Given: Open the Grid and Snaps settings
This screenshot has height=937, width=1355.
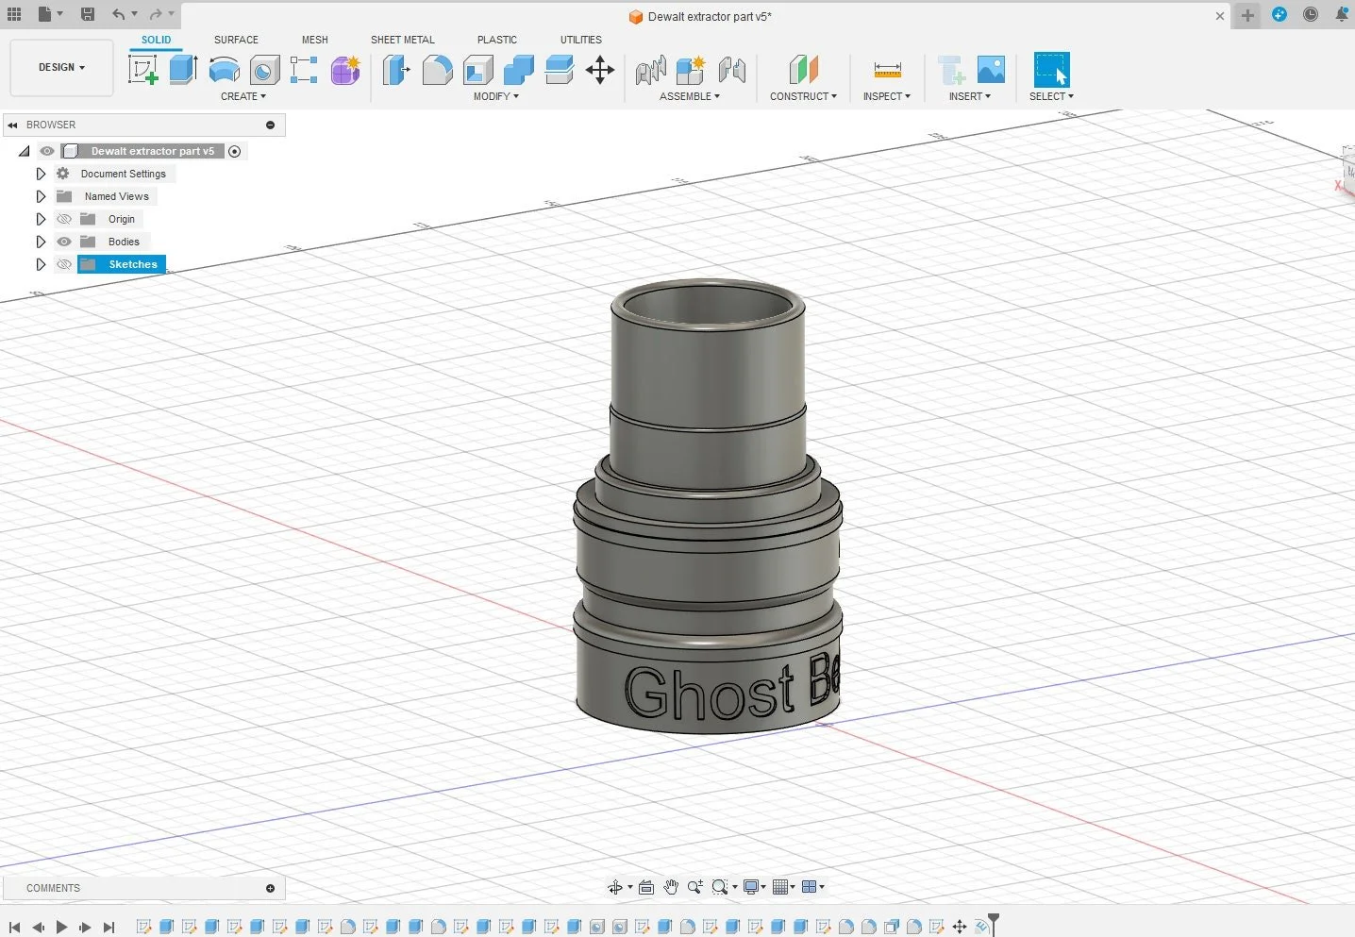Looking at the screenshot, I should coord(783,887).
